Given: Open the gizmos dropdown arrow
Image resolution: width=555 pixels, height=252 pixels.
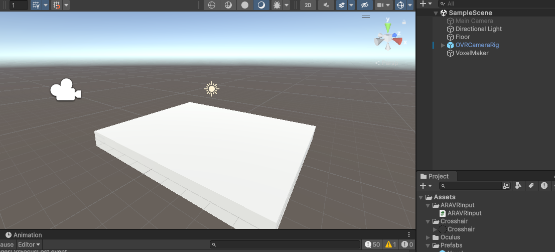Looking at the screenshot, I should click(410, 5).
